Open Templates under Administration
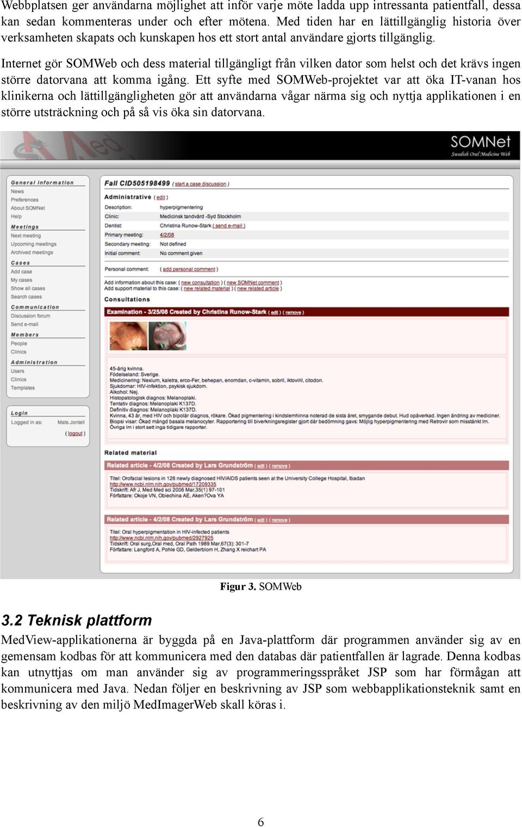The image size is (522, 827). (23, 388)
